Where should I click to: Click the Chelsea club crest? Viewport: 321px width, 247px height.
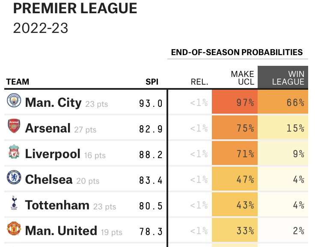pos(14,178)
